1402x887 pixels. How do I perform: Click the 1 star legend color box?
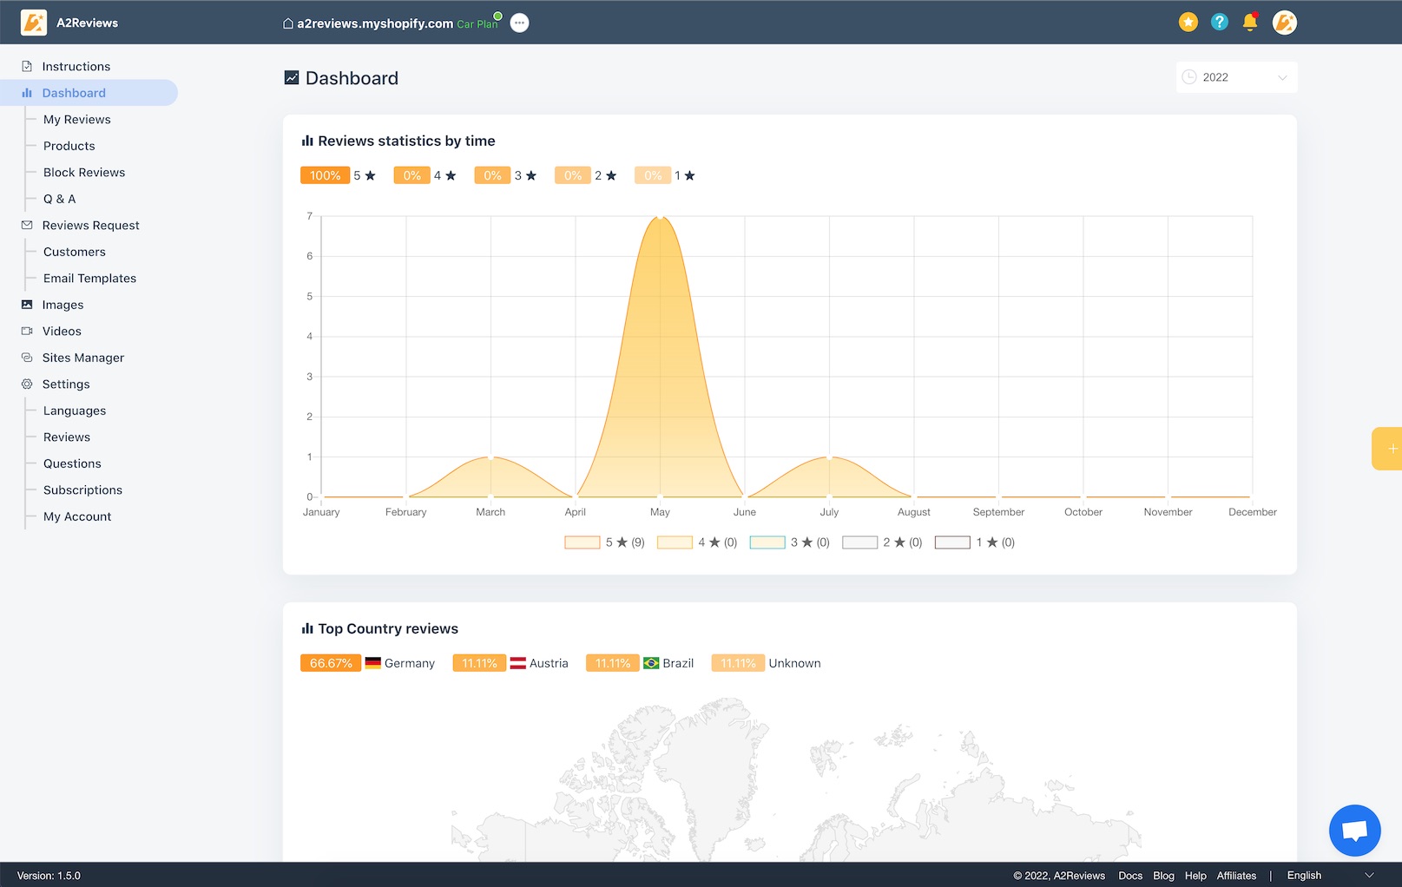[x=952, y=542]
